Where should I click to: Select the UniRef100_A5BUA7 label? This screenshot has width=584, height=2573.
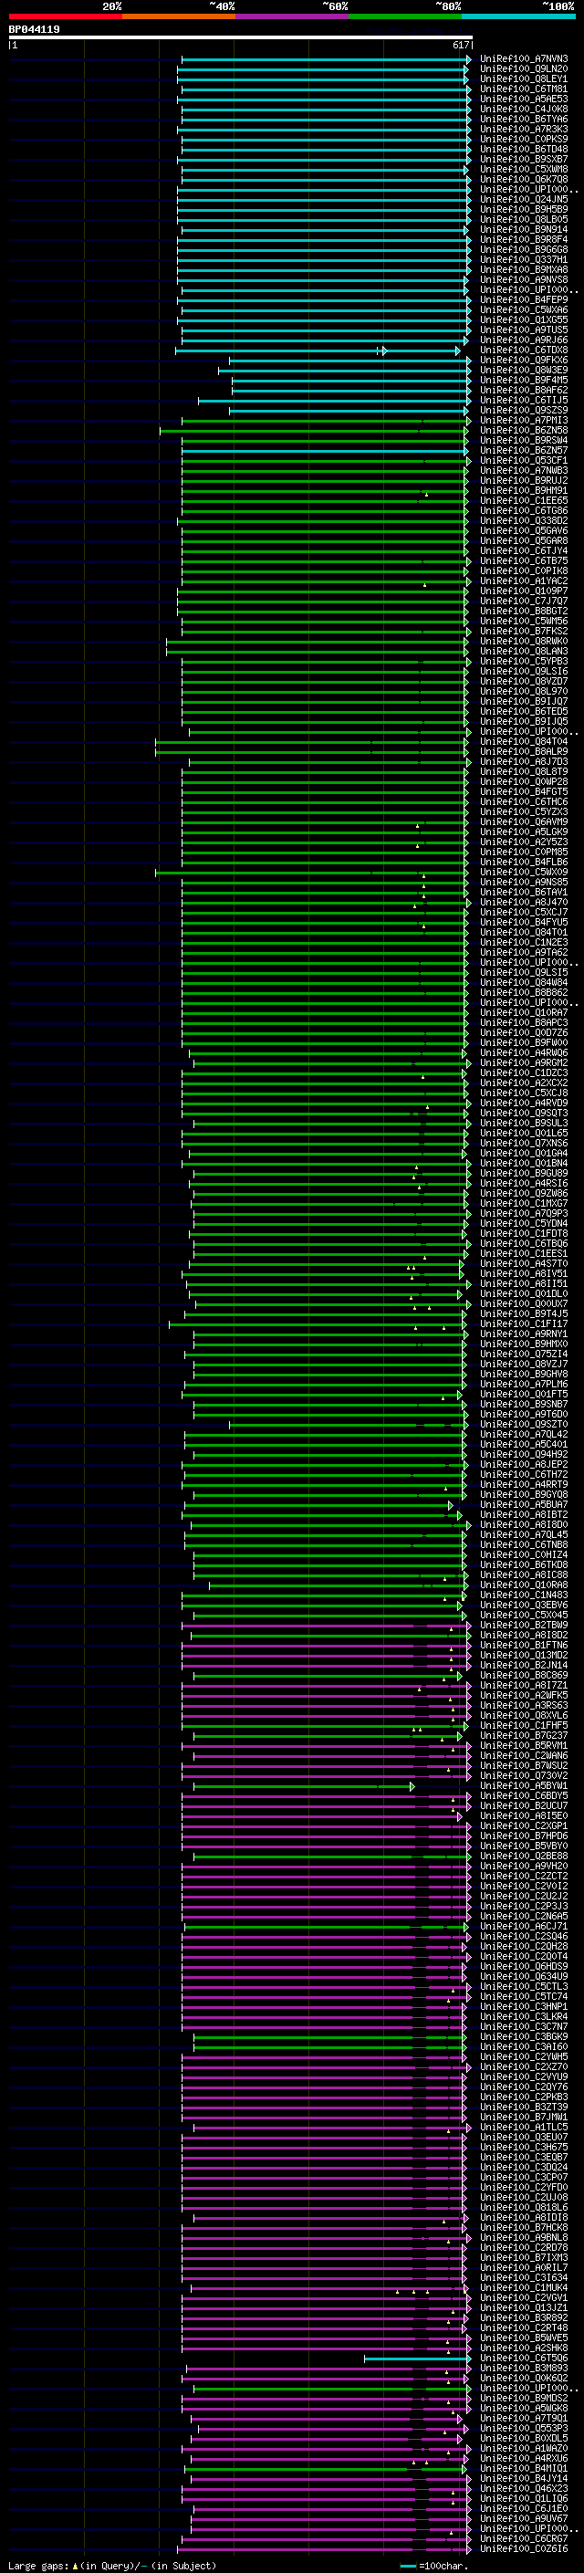[x=523, y=1504]
